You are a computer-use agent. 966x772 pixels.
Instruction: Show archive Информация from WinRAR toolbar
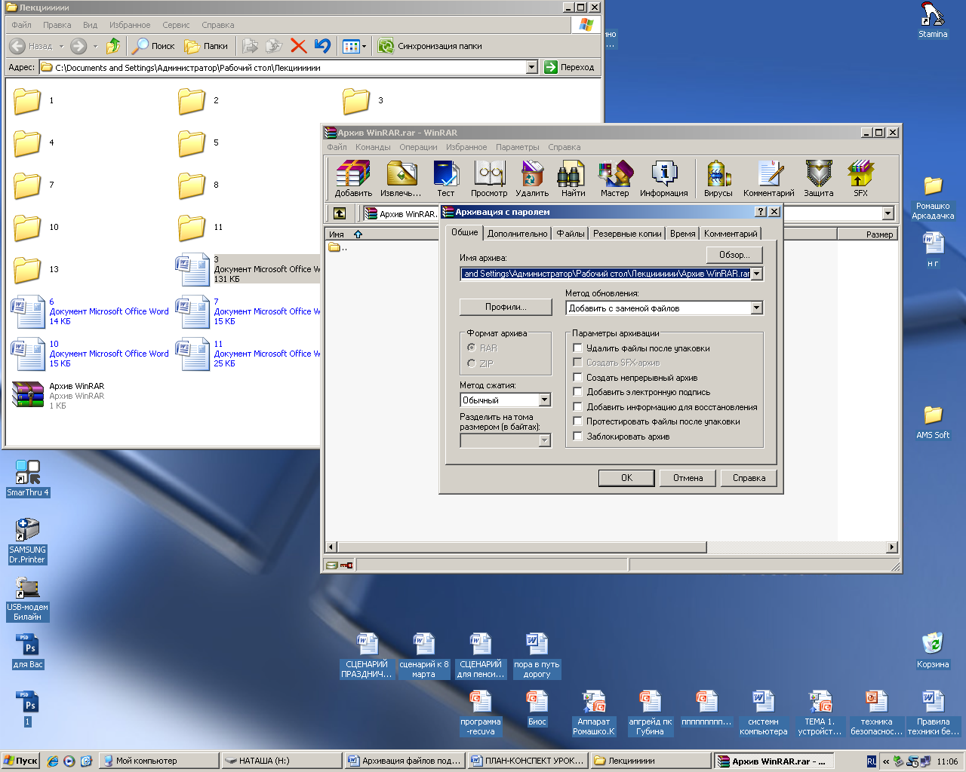[x=664, y=179]
